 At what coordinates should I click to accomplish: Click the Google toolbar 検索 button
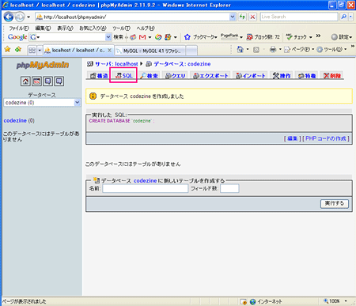point(119,37)
